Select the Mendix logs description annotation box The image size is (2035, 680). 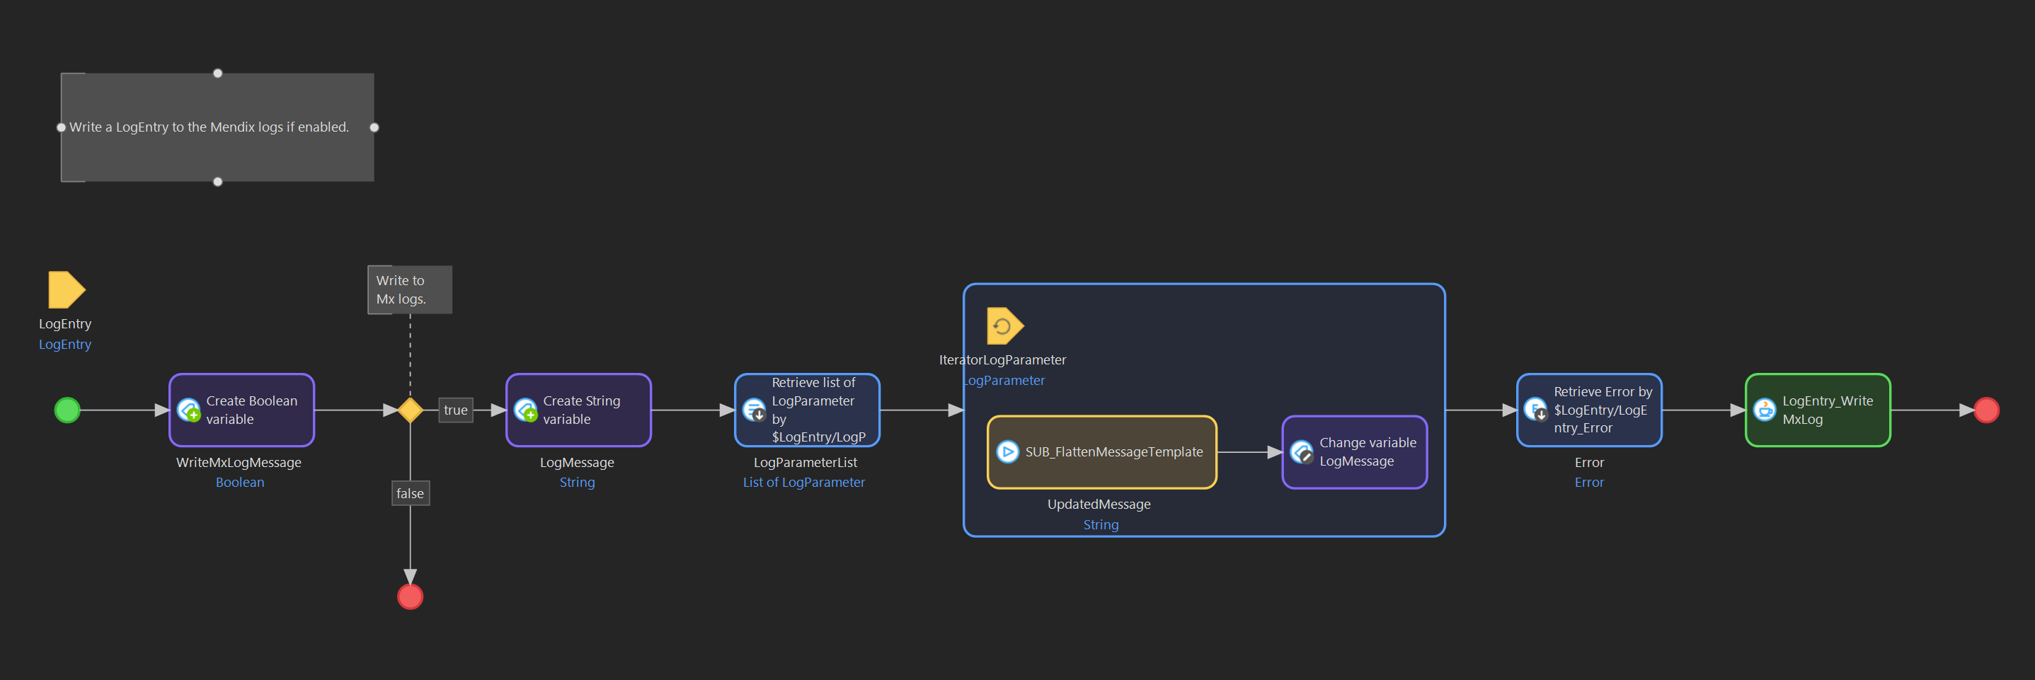(217, 127)
